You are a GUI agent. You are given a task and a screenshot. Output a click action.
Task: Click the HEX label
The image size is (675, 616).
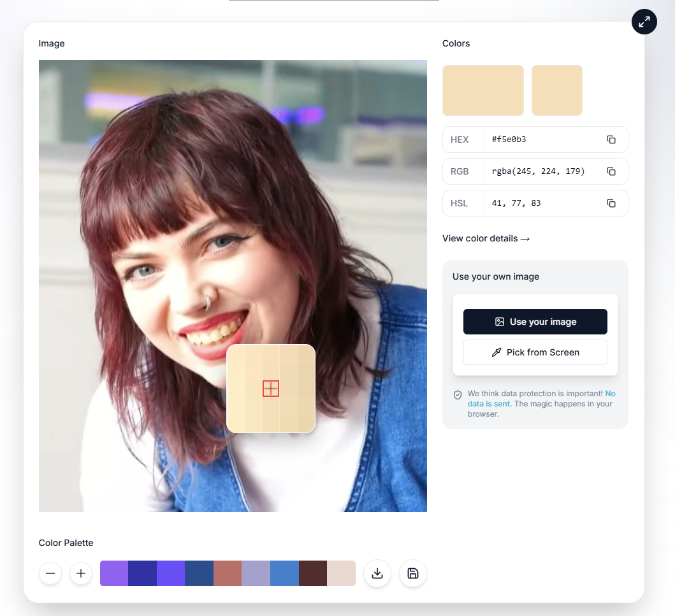(460, 140)
